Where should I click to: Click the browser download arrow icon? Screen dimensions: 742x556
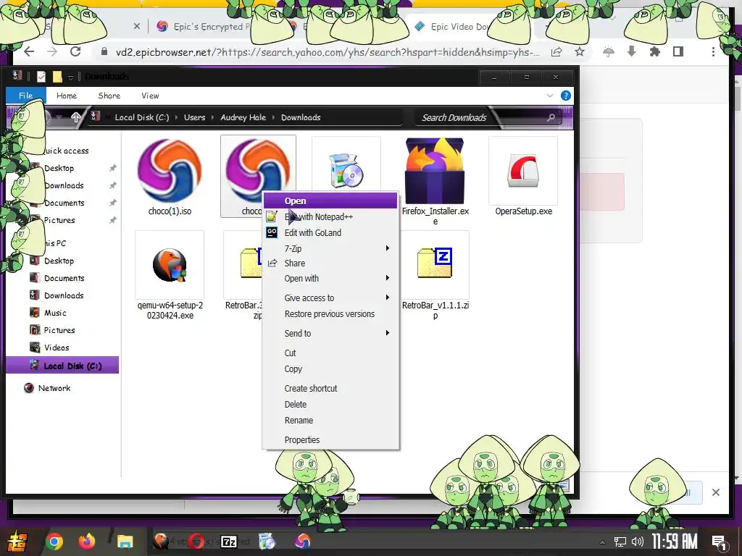[632, 51]
